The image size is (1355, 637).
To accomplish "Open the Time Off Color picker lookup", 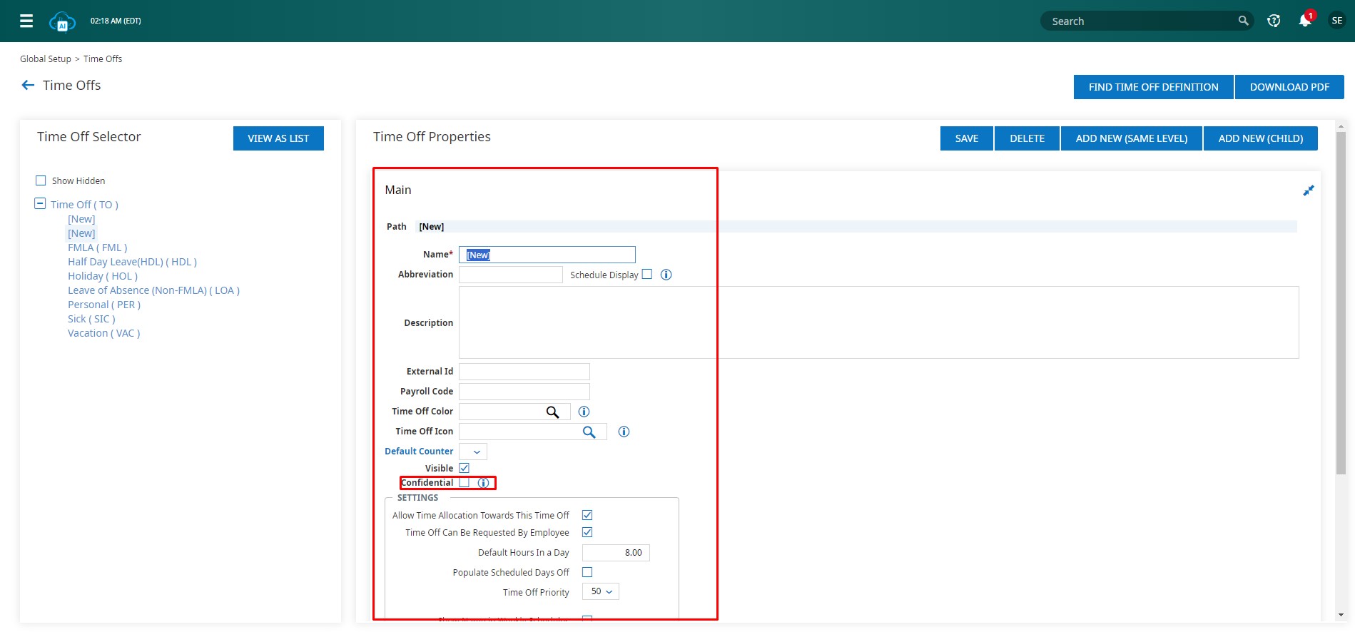I will tap(552, 412).
